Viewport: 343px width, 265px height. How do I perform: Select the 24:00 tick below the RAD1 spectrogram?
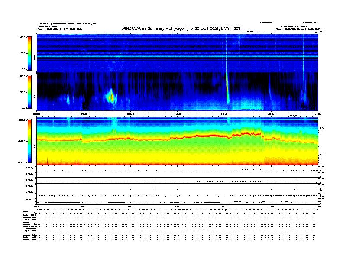pos(318,114)
